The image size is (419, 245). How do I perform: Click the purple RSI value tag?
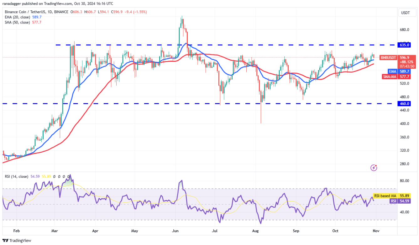(x=393, y=201)
